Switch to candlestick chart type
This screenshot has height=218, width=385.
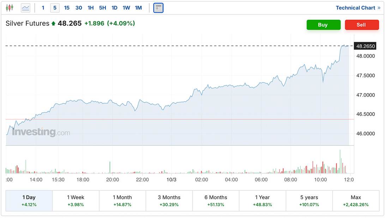[x=10, y=8]
